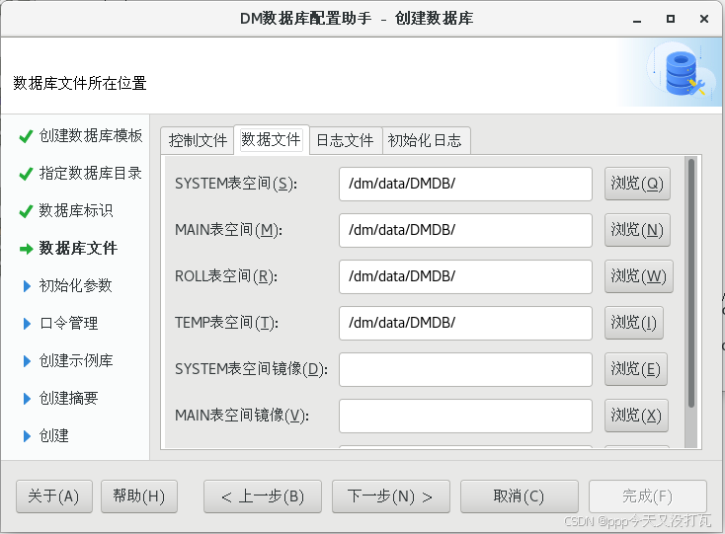Close the DM数据库配置助手 window
The image size is (725, 534).
click(x=704, y=19)
